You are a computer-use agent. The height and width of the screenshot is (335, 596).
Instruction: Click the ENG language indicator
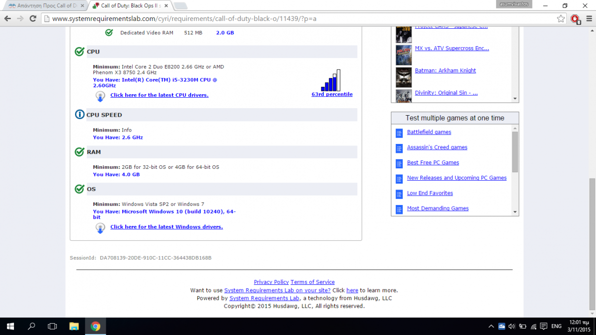557,326
